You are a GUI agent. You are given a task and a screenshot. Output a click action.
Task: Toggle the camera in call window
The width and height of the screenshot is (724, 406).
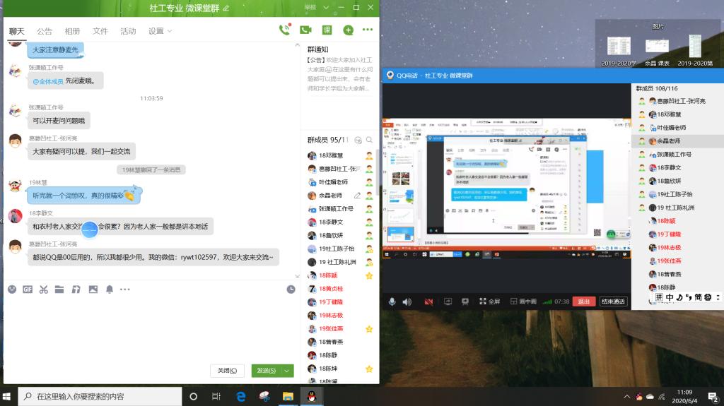pyautogui.click(x=428, y=301)
